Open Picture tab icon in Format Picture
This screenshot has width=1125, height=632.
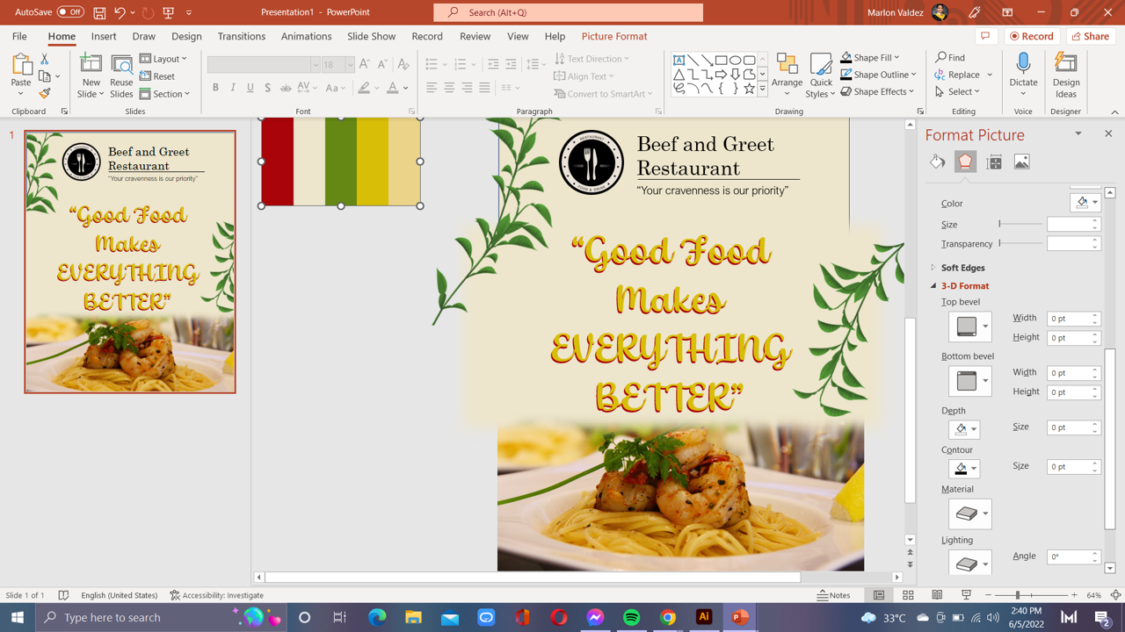1021,162
